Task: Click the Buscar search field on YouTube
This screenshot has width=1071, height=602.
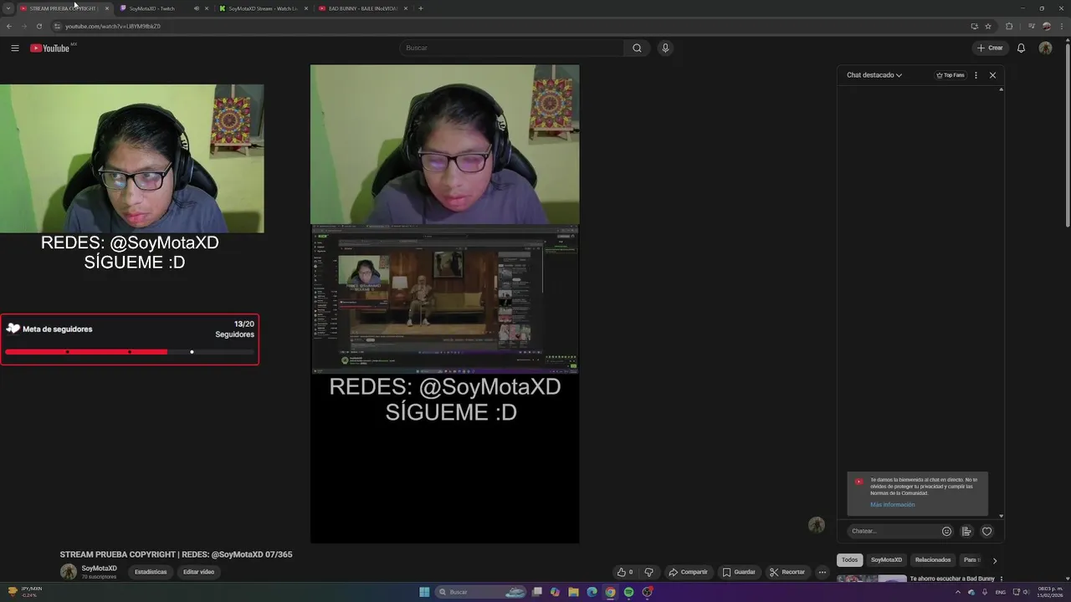Action: (511, 48)
